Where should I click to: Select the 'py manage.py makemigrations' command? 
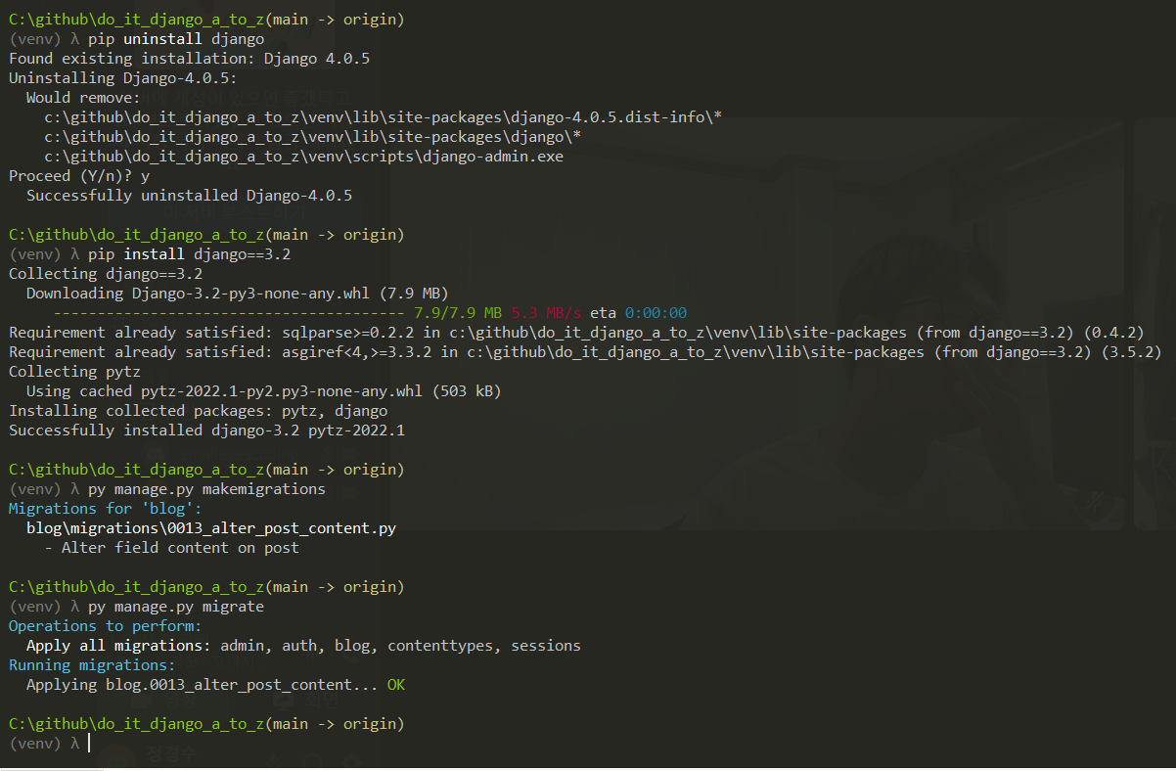coord(206,489)
